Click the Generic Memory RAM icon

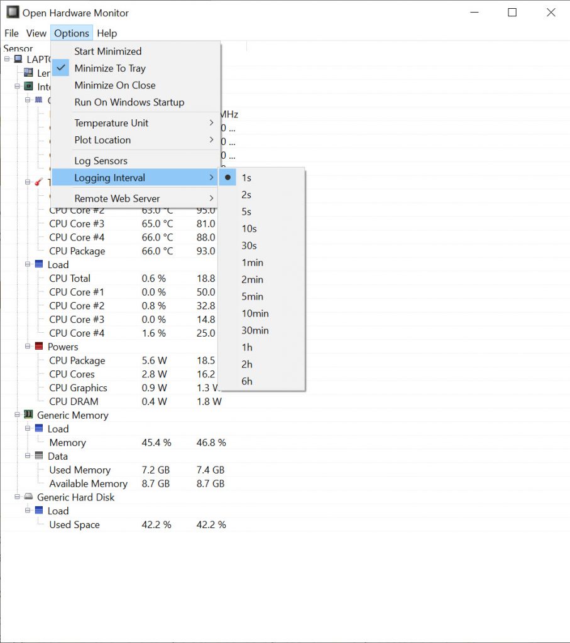28,414
